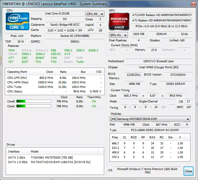Click the VID column header

tap(95, 72)
